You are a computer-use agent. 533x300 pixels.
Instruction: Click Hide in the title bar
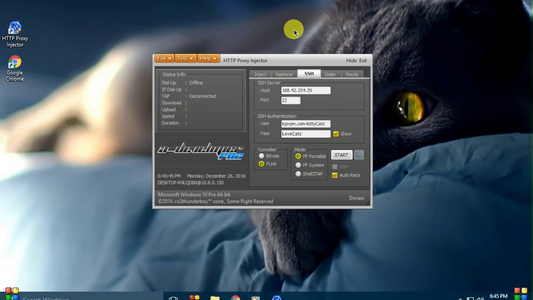coord(351,60)
